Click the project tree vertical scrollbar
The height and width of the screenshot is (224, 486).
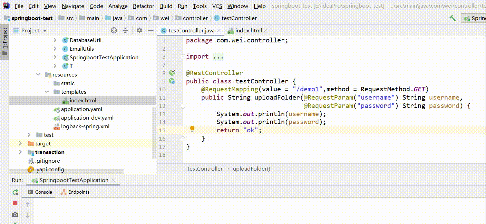(154, 132)
